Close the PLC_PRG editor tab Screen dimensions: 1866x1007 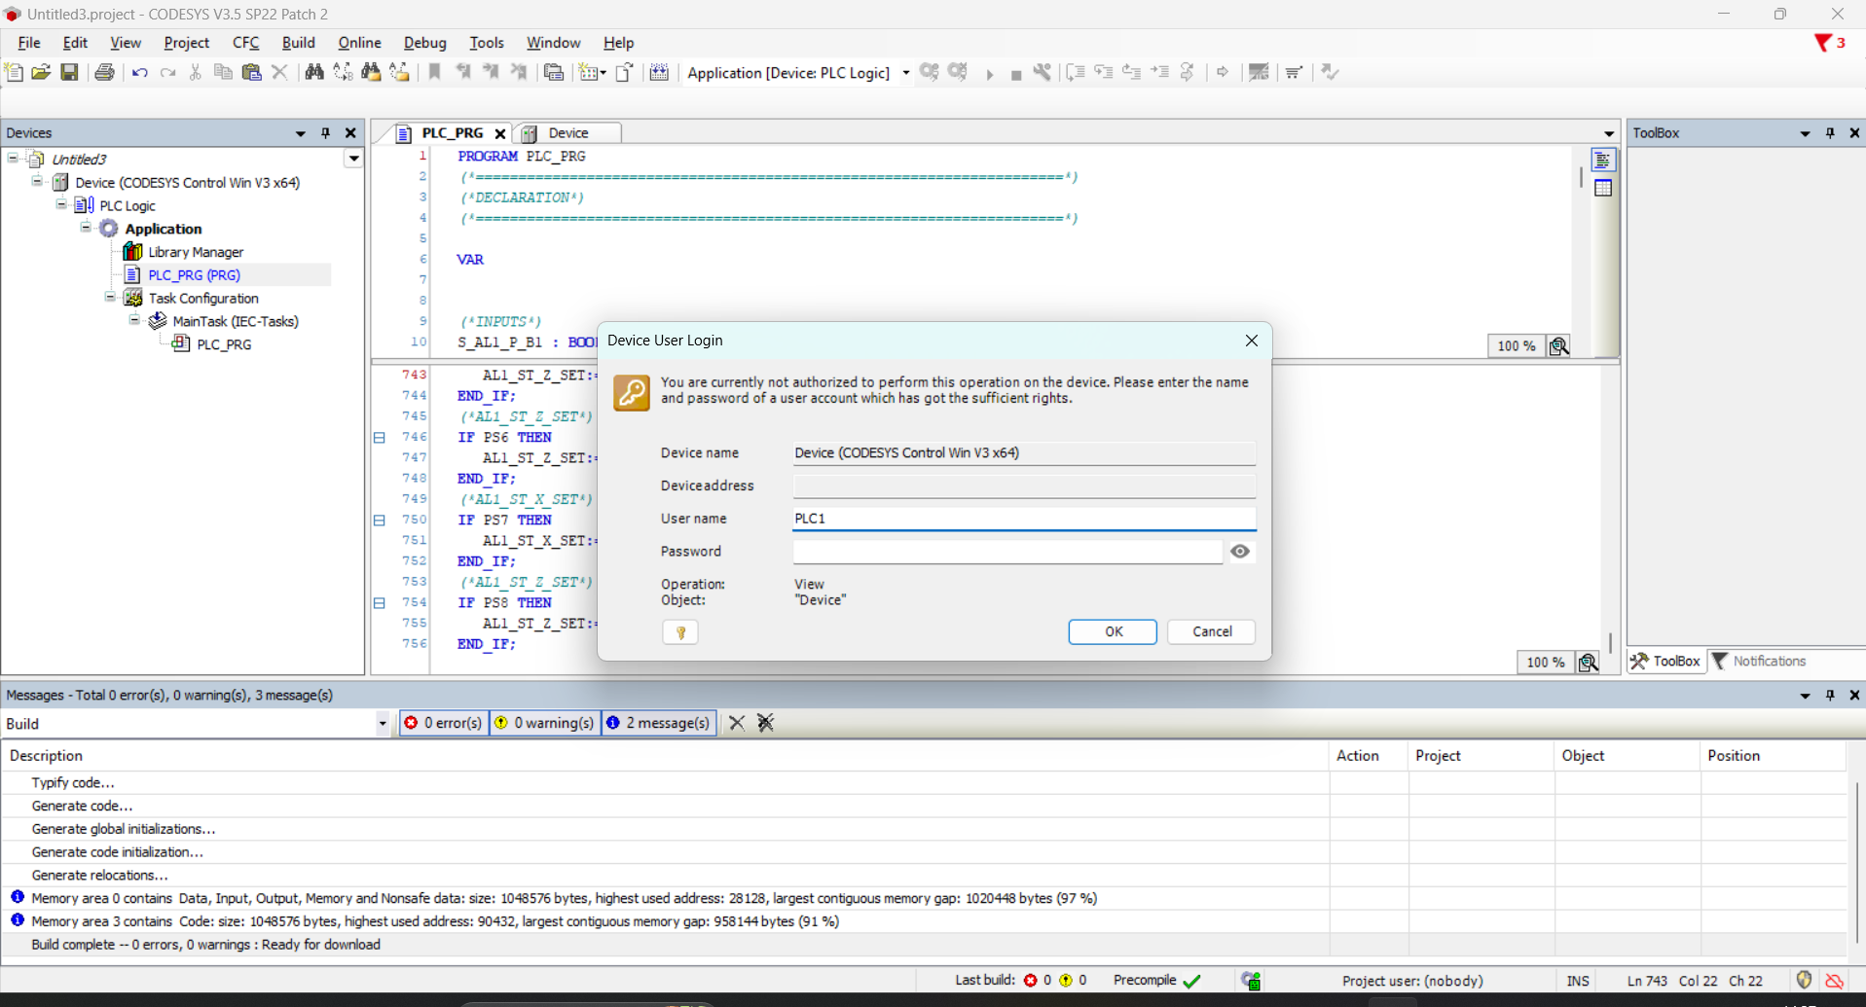pyautogui.click(x=500, y=134)
